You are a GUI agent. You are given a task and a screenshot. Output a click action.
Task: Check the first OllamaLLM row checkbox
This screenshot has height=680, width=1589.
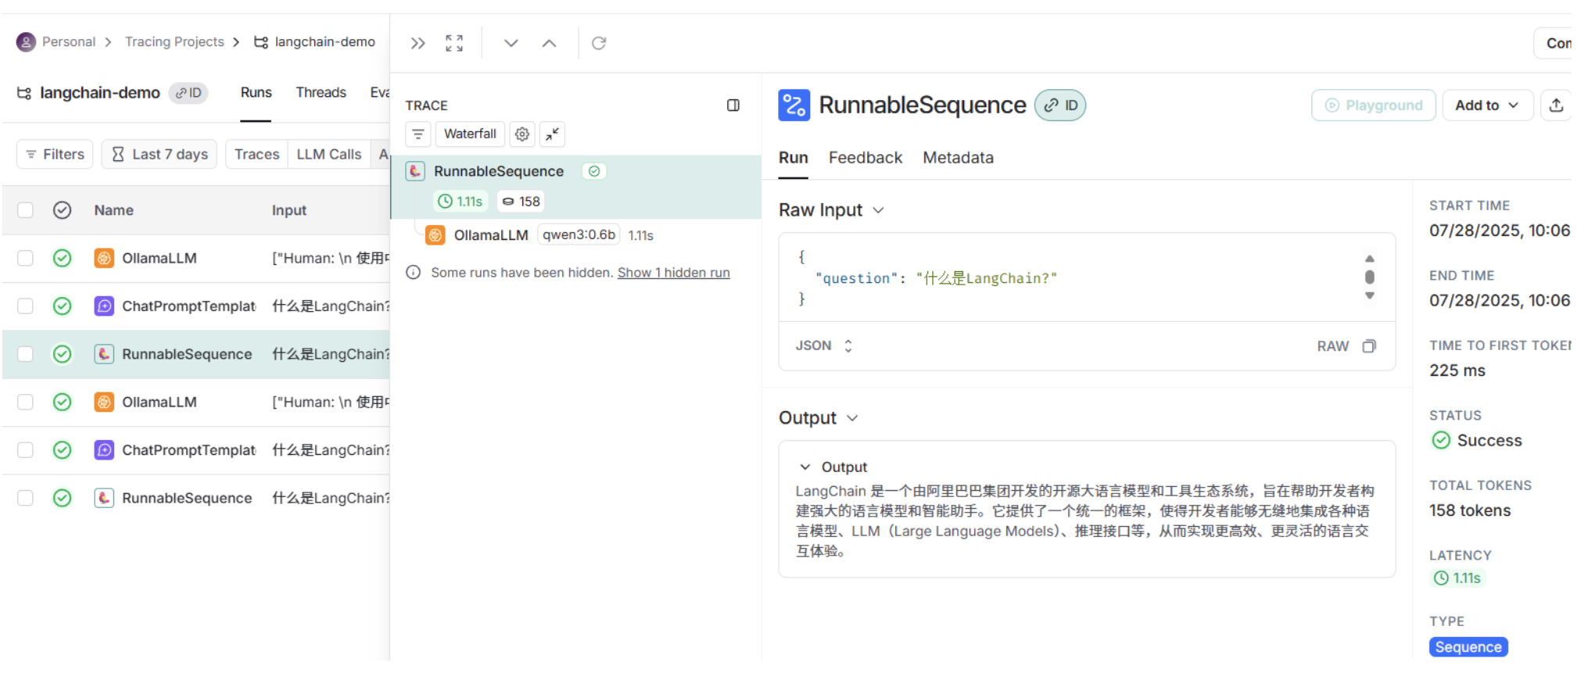click(x=26, y=258)
